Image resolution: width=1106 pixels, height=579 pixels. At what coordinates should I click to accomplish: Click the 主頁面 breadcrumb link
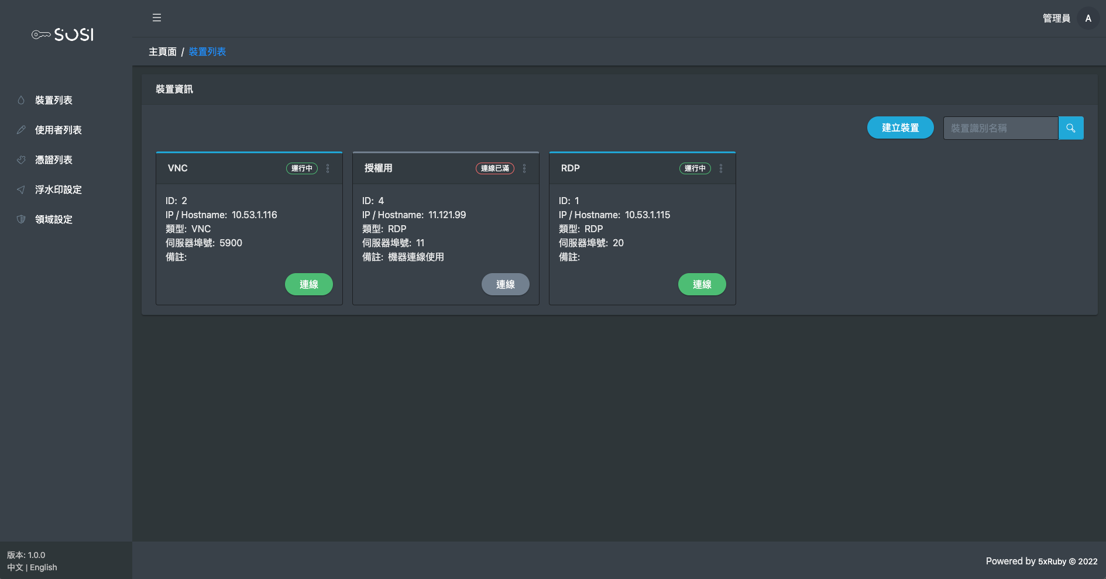[x=162, y=51]
